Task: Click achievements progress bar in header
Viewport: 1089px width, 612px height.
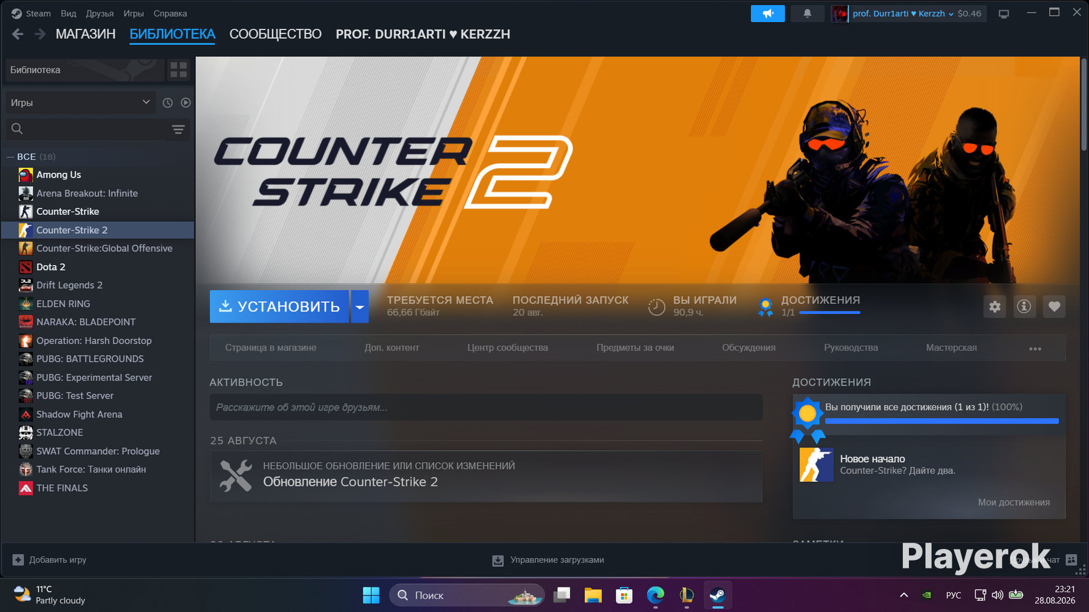Action: pos(830,313)
